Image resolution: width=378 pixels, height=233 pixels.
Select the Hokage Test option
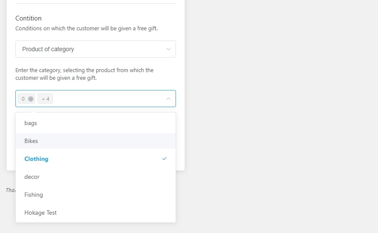[x=41, y=213]
